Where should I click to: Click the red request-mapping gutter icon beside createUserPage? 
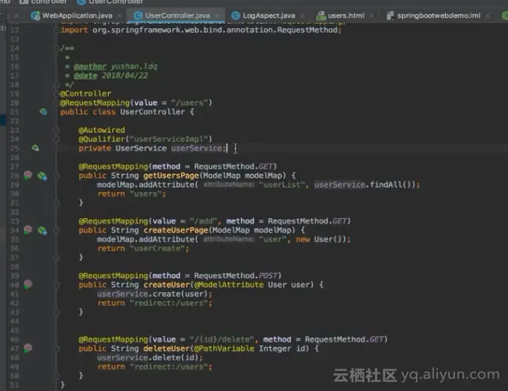[28, 230]
